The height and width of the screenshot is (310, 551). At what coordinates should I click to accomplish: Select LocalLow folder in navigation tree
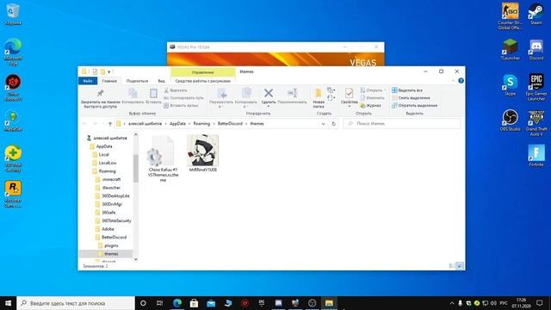point(108,163)
